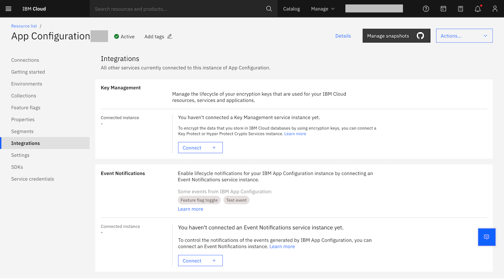This screenshot has width=504, height=279.
Task: Open the cost estimator icon
Action: pos(460,8)
